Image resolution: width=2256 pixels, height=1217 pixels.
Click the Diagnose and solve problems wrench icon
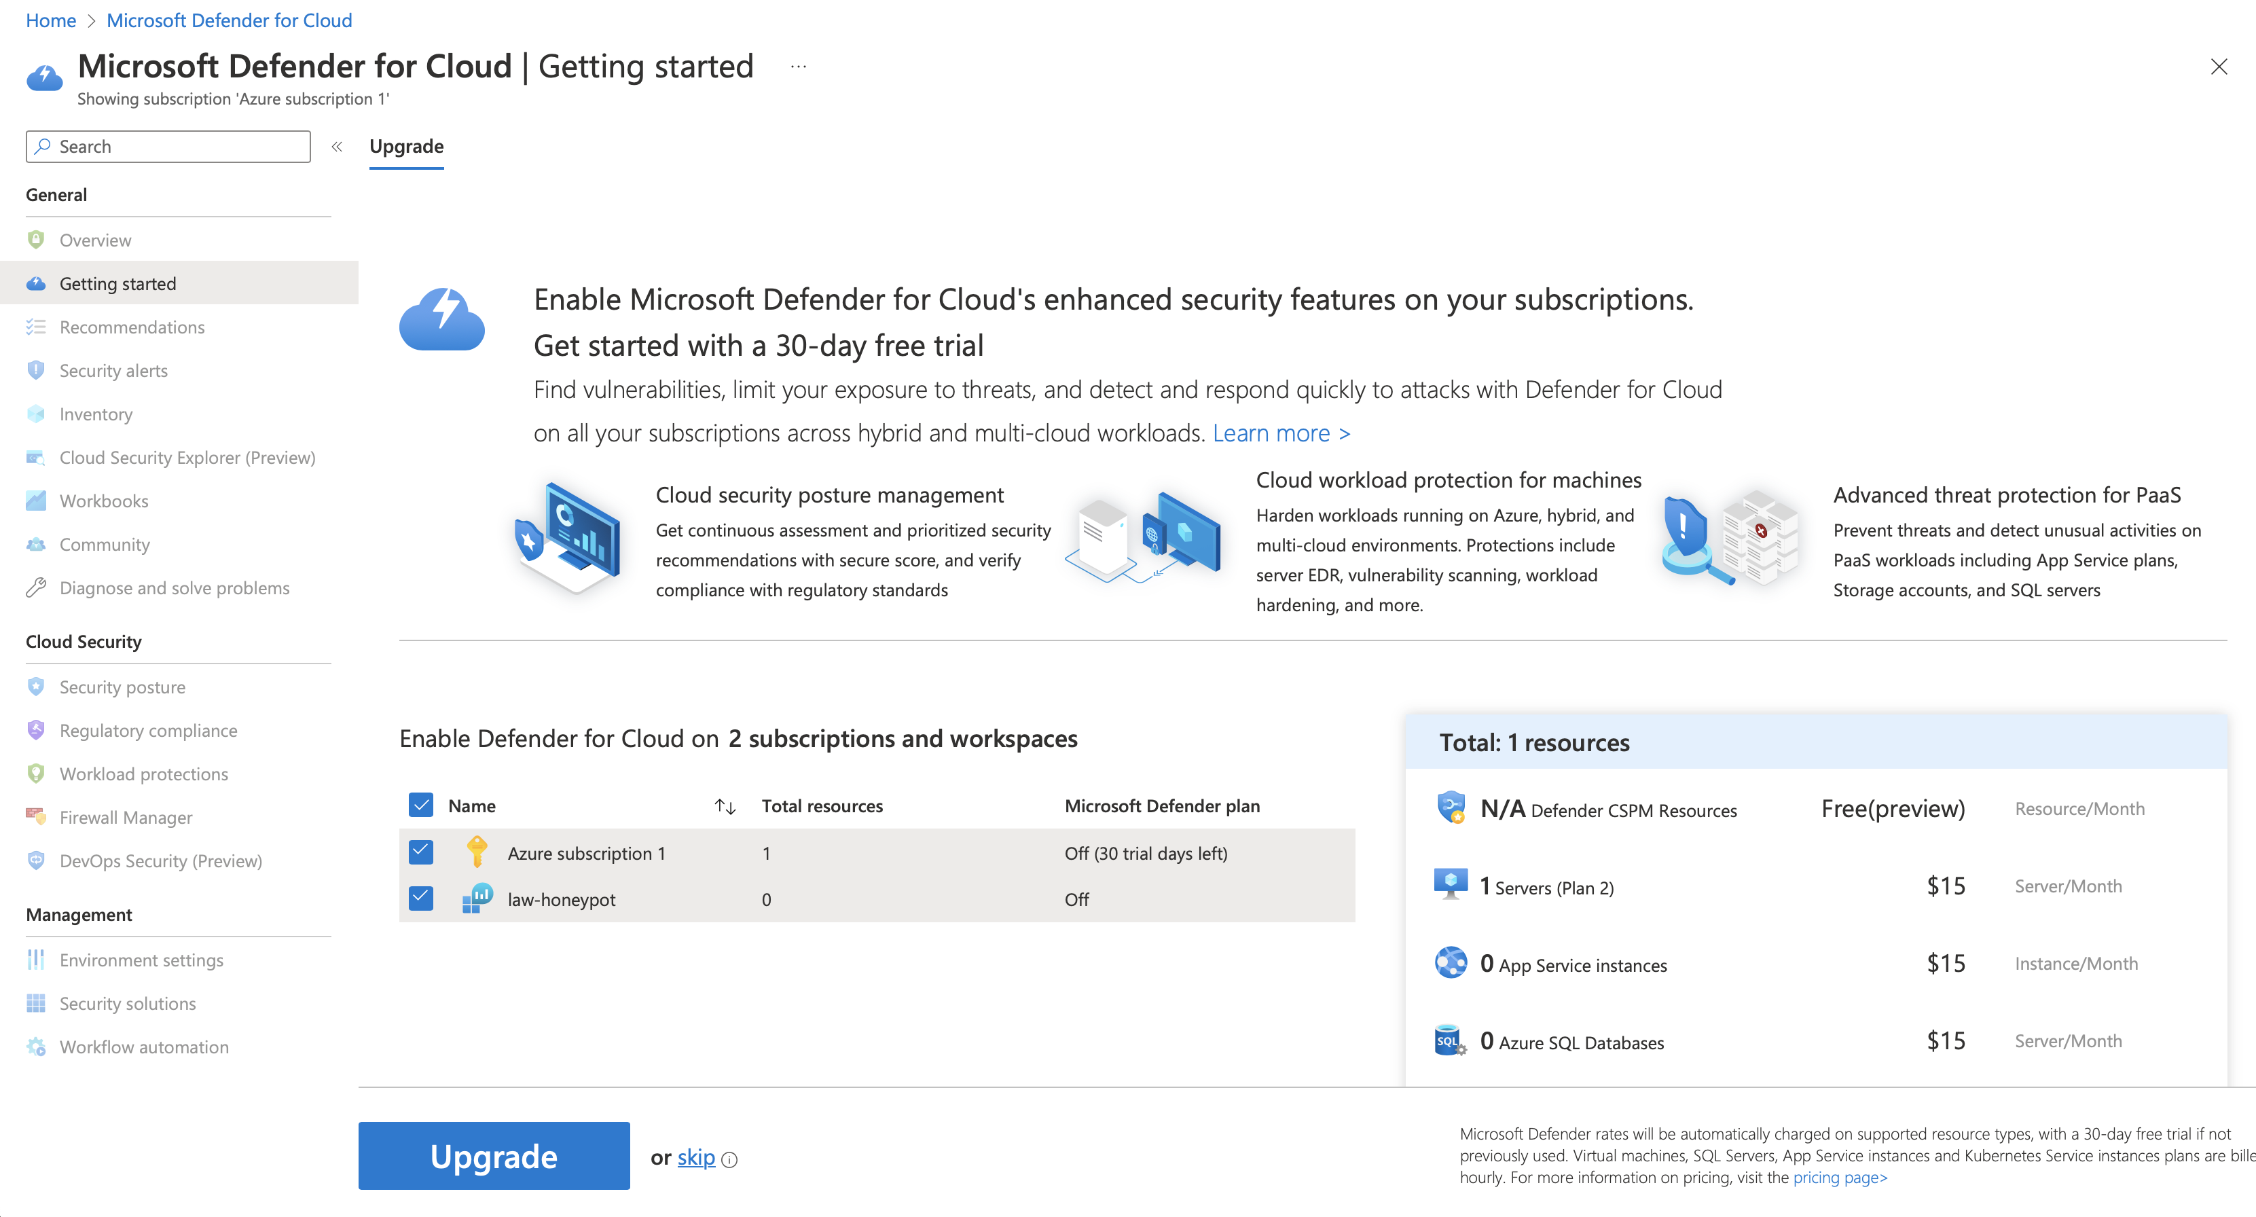(36, 588)
